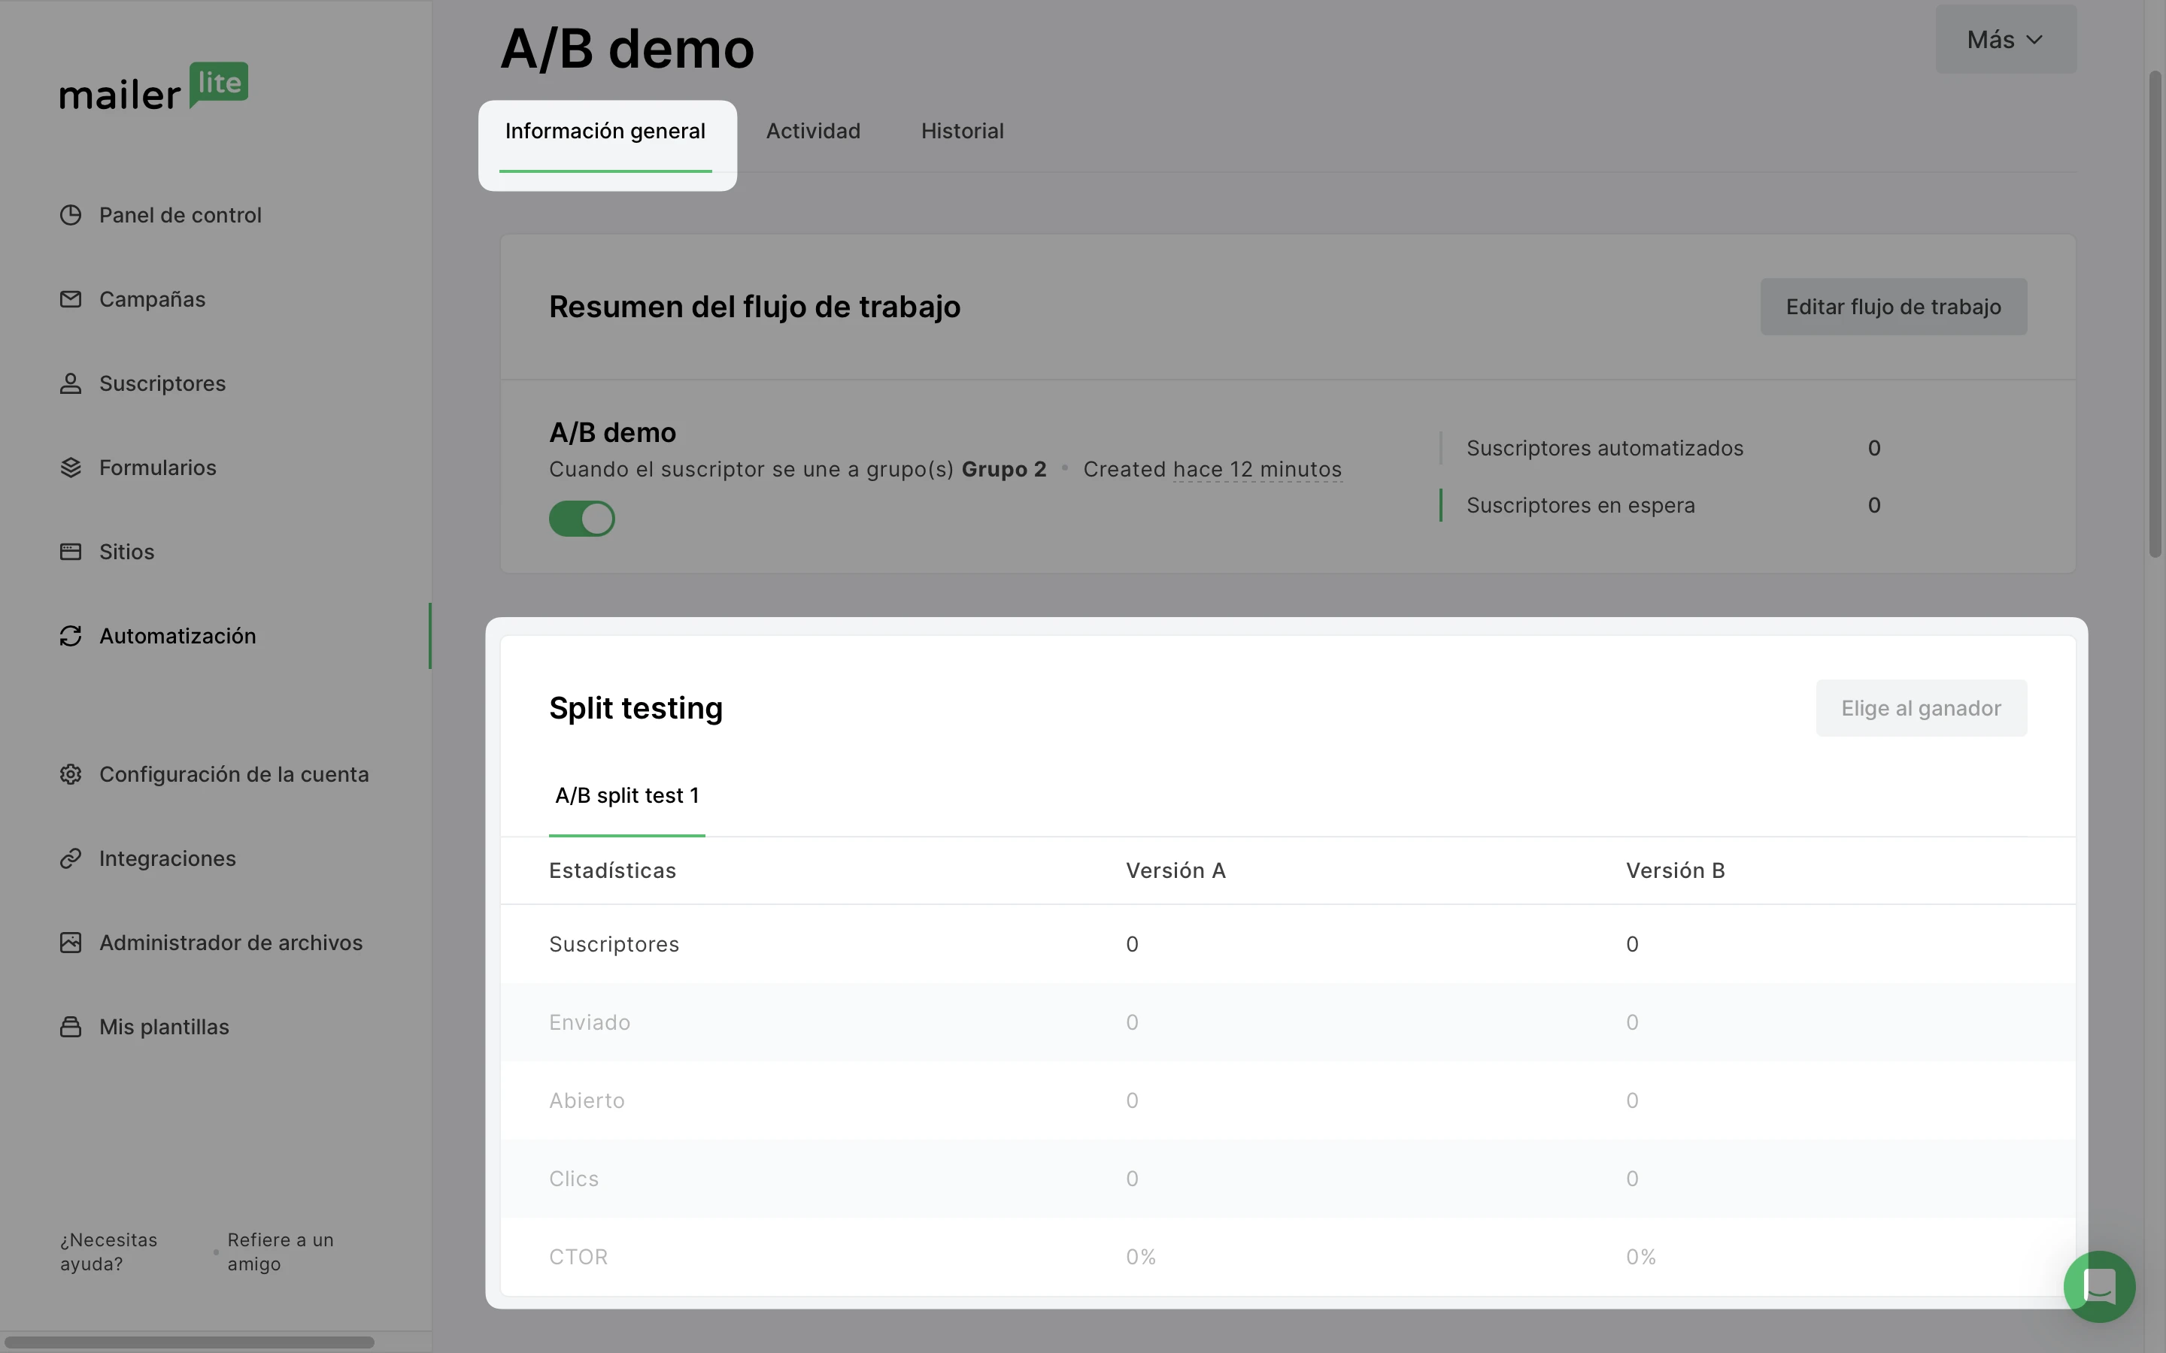Click the Campañas envelope icon
The image size is (2166, 1353).
click(x=71, y=299)
